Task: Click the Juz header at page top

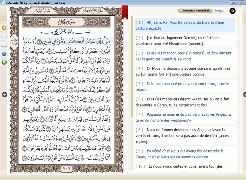Action: (92, 11)
